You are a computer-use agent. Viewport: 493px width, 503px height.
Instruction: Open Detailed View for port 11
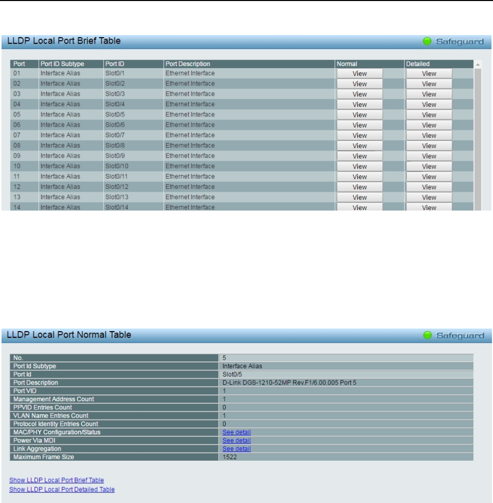pyautogui.click(x=429, y=176)
